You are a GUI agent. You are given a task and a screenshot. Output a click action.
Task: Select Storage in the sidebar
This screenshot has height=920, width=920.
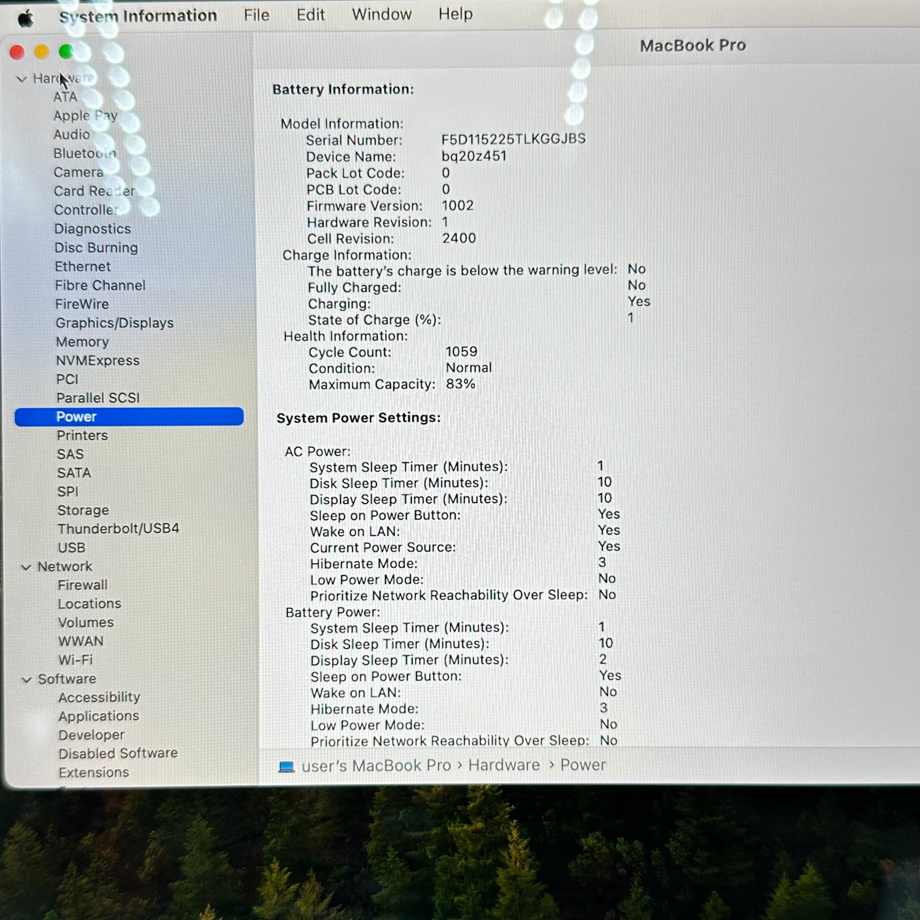pos(83,511)
